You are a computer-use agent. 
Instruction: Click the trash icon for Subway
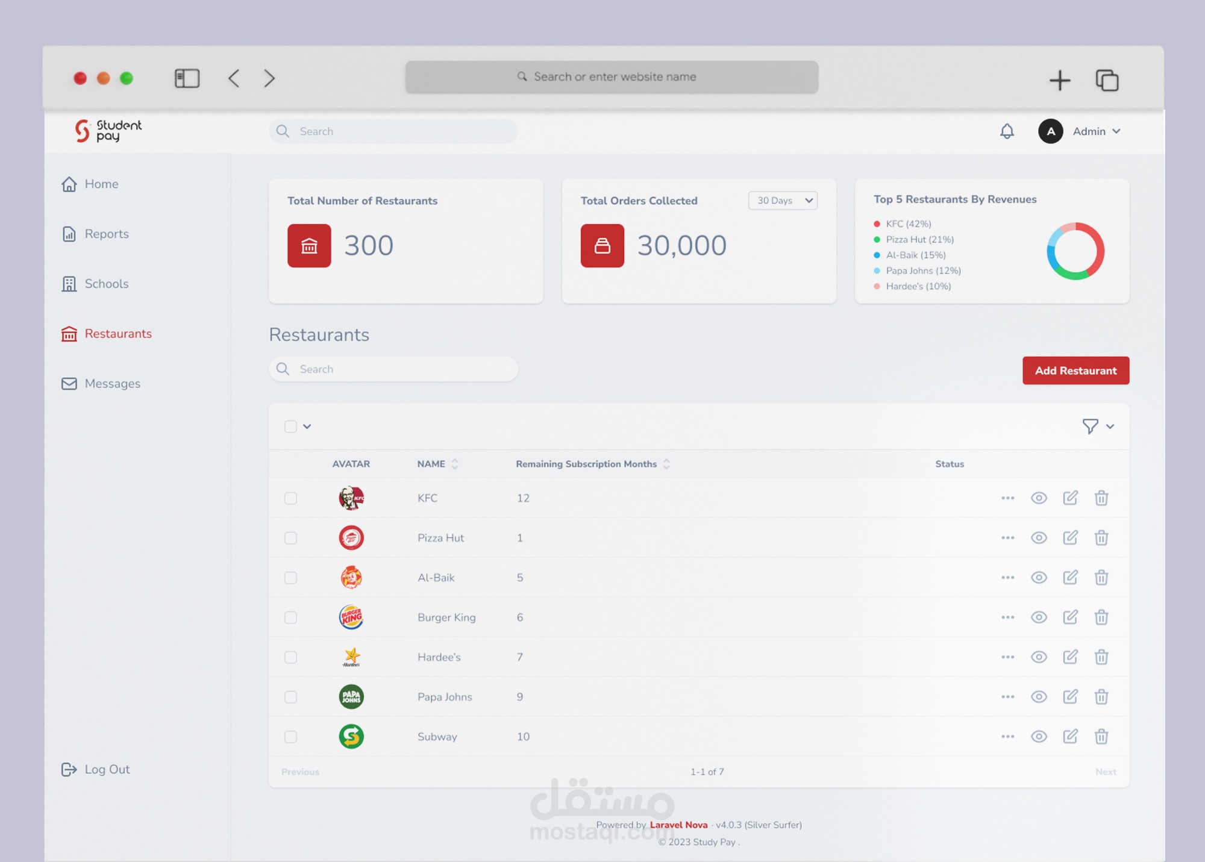coord(1101,737)
